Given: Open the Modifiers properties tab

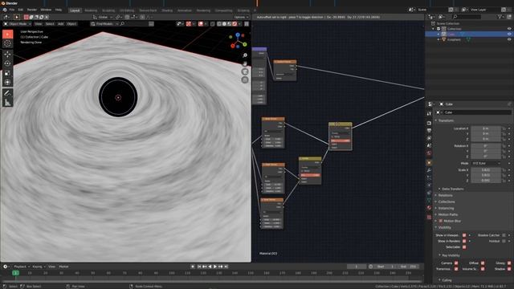Looking at the screenshot, I should [429, 170].
